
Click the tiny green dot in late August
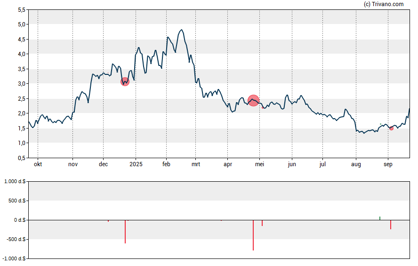(380, 124)
